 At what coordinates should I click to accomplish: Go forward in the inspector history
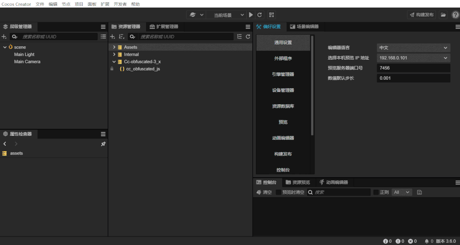point(16,144)
